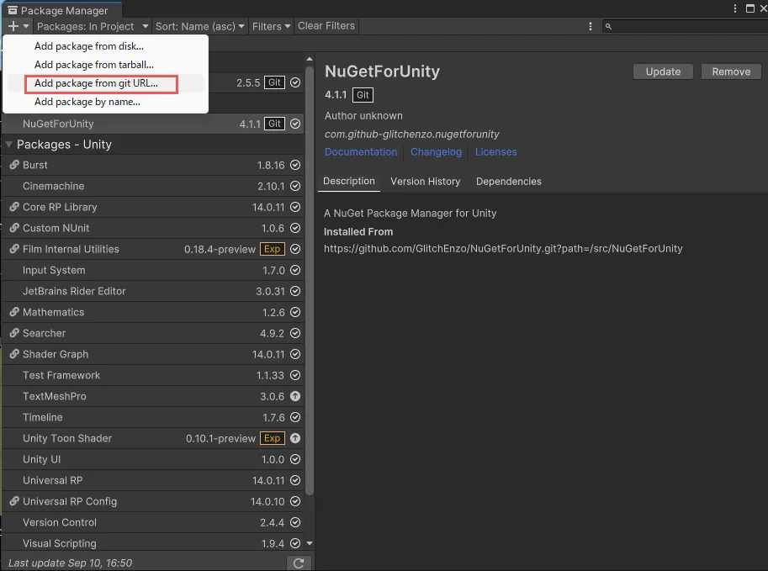
Task: Click the package search field
Action: (x=685, y=26)
